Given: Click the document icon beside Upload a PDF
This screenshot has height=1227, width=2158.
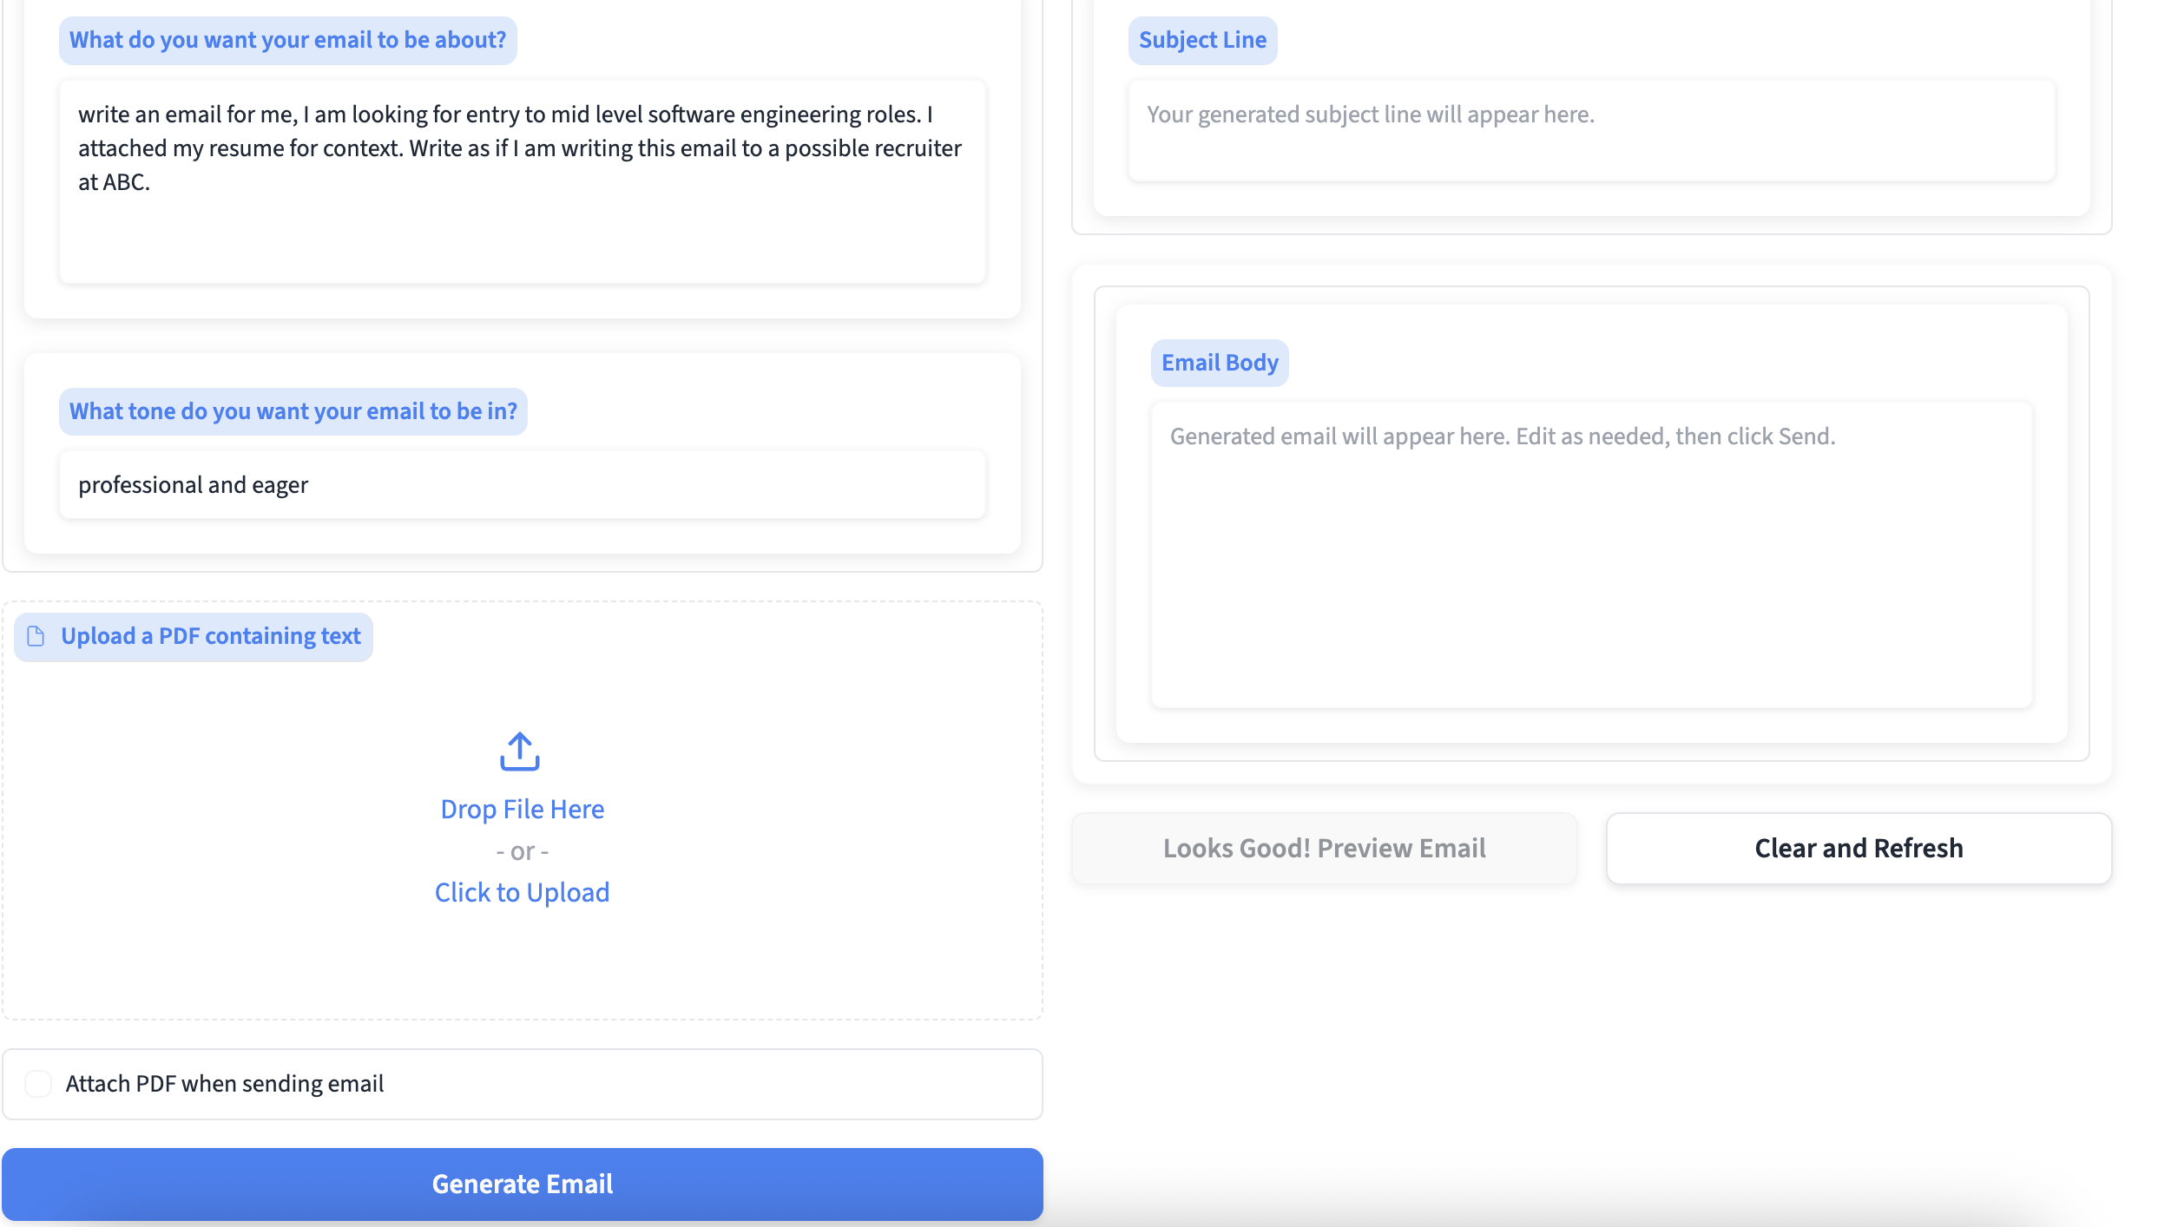Looking at the screenshot, I should coord(36,637).
